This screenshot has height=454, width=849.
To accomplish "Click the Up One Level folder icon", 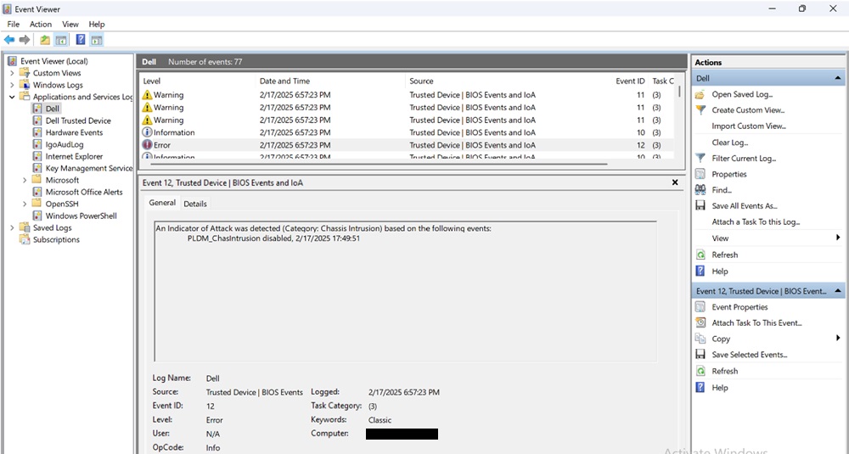I will click(x=45, y=40).
